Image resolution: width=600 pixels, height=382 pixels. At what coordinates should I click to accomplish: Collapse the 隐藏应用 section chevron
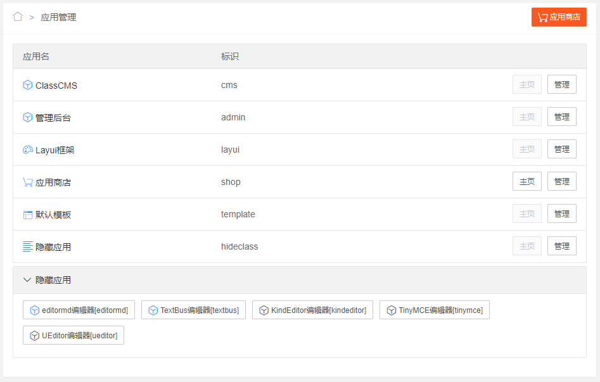coord(27,280)
